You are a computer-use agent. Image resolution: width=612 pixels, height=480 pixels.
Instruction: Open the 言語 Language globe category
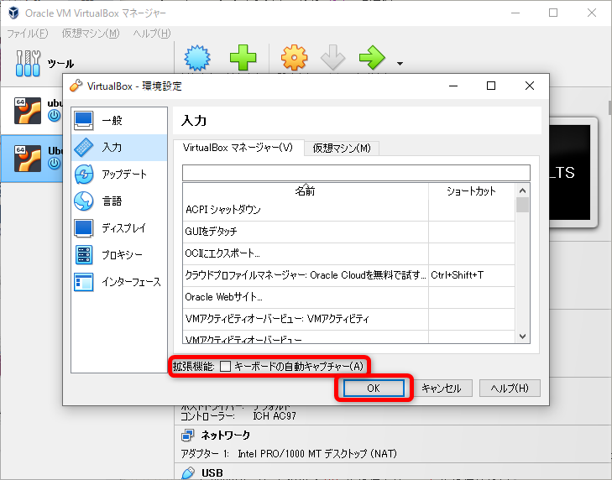119,201
